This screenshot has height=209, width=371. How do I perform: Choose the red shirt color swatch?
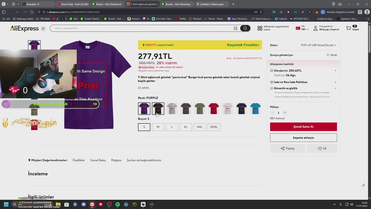click(x=214, y=109)
